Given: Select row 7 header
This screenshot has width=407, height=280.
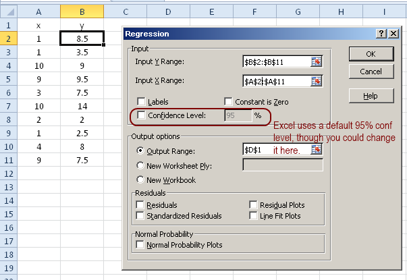Looking at the screenshot, I should tap(9, 106).
